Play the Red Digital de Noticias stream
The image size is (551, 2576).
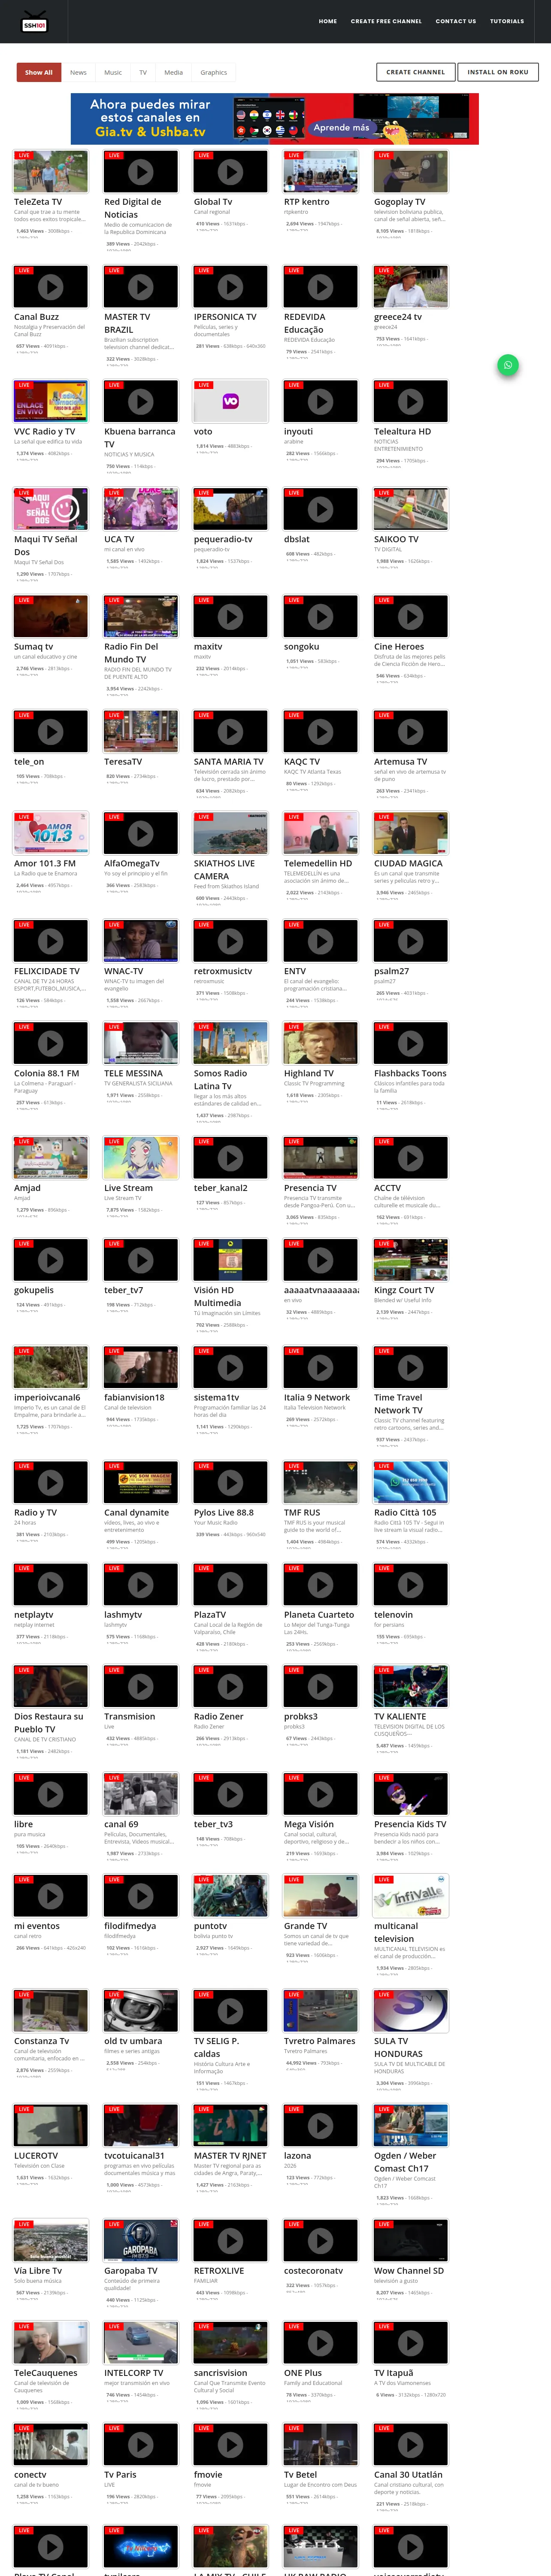coord(141,172)
